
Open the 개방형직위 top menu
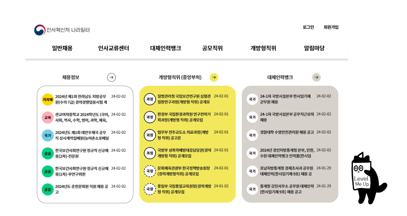[263, 48]
